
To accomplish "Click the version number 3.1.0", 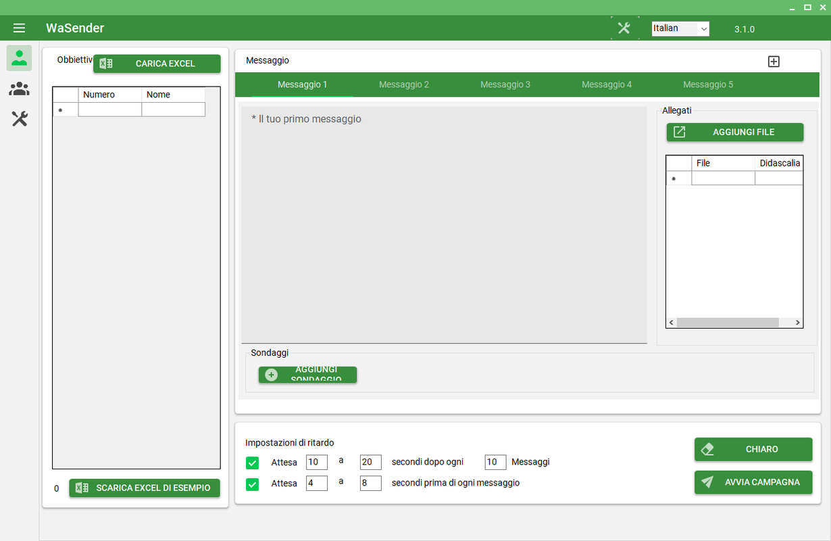I will tap(745, 29).
